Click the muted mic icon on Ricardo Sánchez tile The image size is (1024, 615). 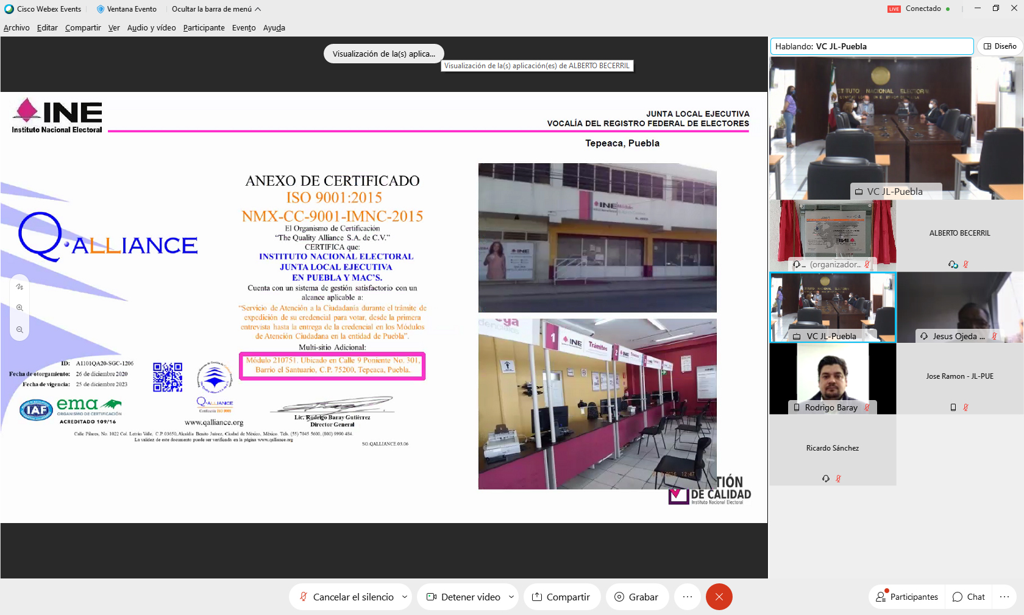point(838,479)
